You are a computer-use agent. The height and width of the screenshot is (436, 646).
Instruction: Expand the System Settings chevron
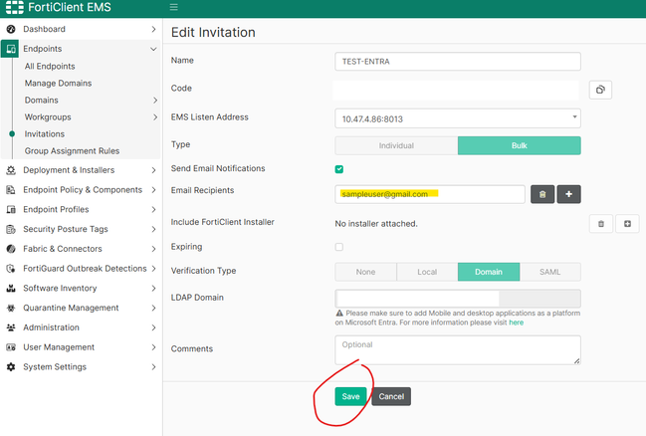pos(153,366)
